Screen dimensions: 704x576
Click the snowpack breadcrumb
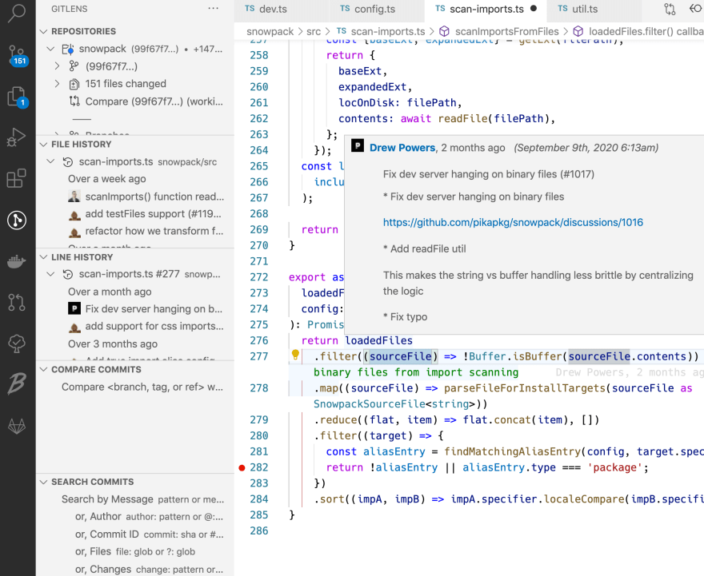coord(270,31)
